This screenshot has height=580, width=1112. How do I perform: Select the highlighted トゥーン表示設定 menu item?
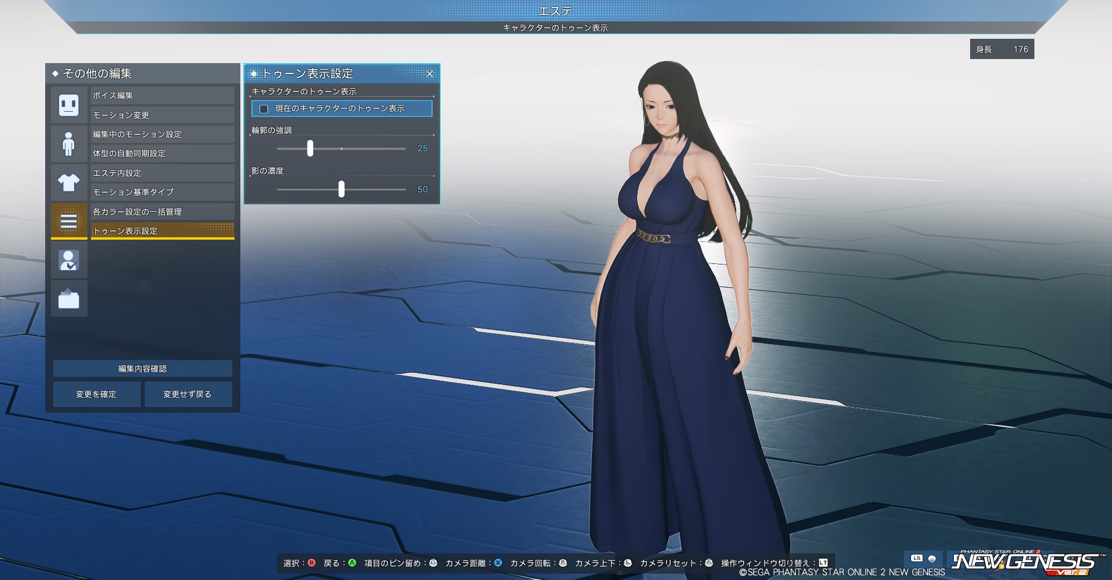pos(162,231)
